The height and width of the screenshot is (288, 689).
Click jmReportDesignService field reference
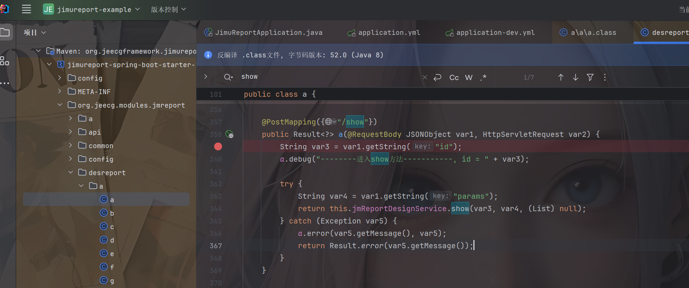399,208
